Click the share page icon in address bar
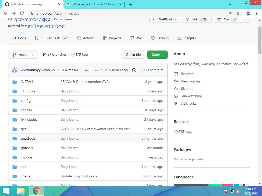Viewport: 262px width, 196px height. point(230,13)
